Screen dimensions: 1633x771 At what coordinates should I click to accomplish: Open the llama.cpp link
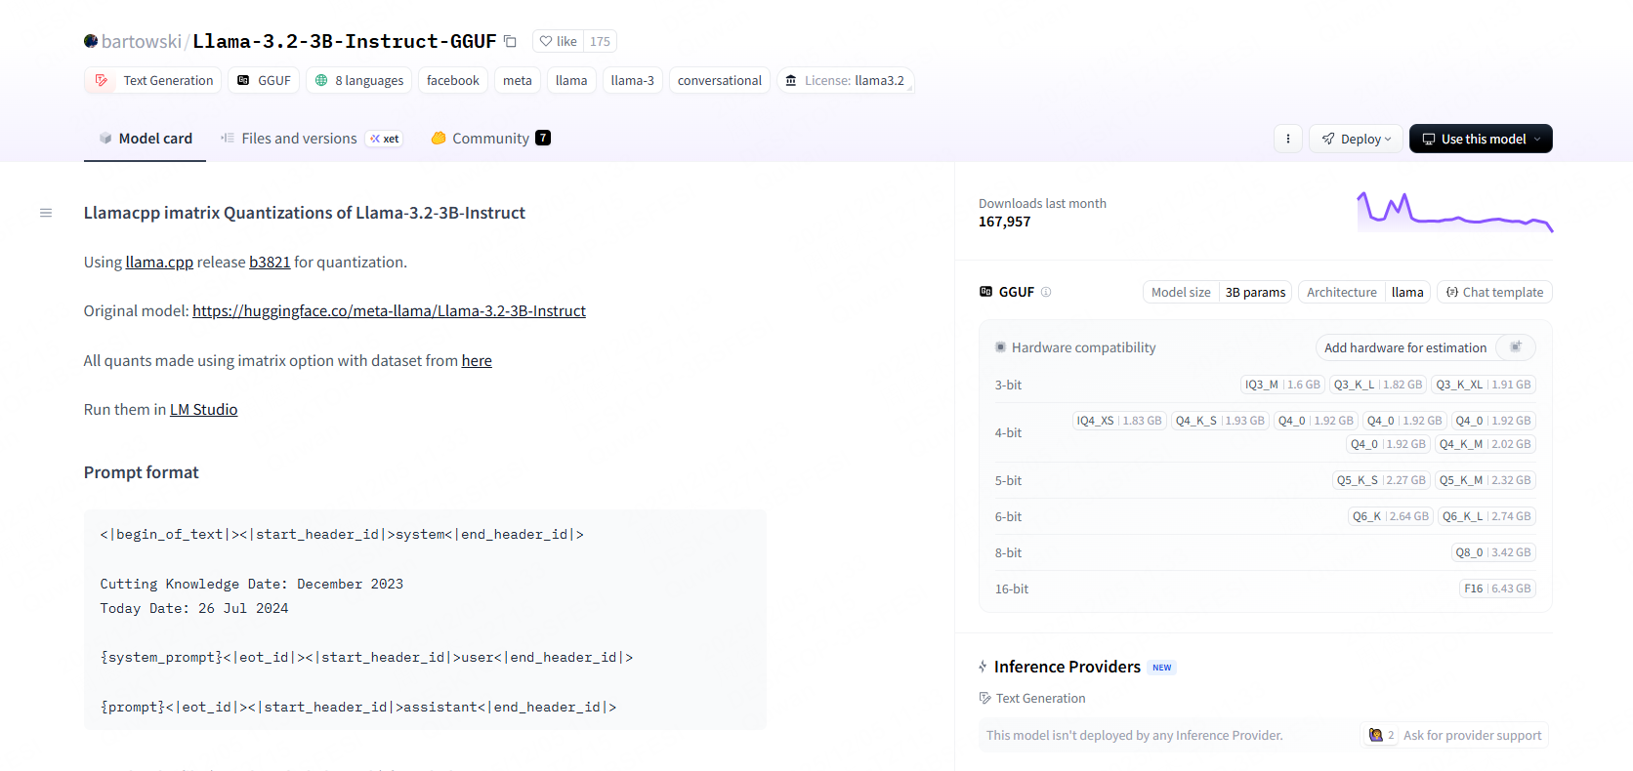[x=159, y=262]
